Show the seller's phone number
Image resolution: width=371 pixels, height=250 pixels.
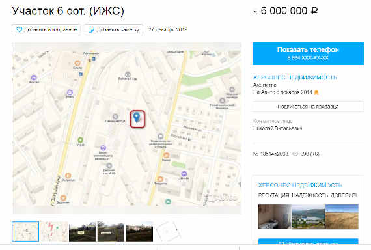pos(308,53)
